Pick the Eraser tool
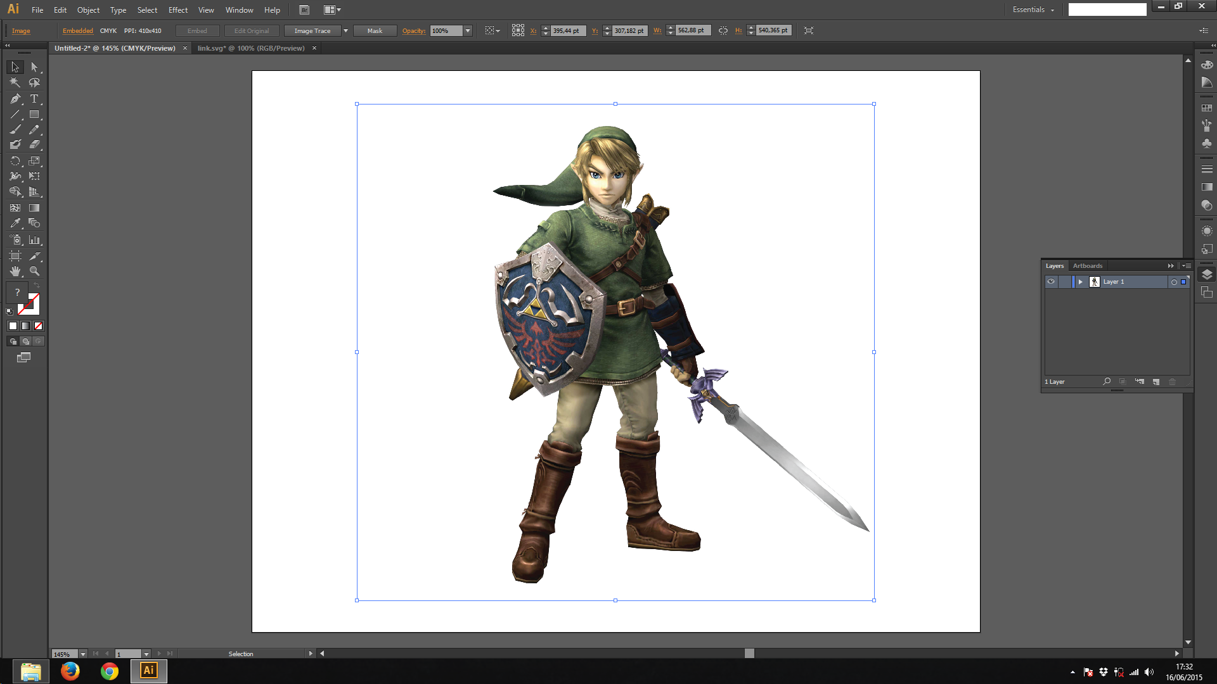This screenshot has height=684, width=1217. (x=35, y=144)
